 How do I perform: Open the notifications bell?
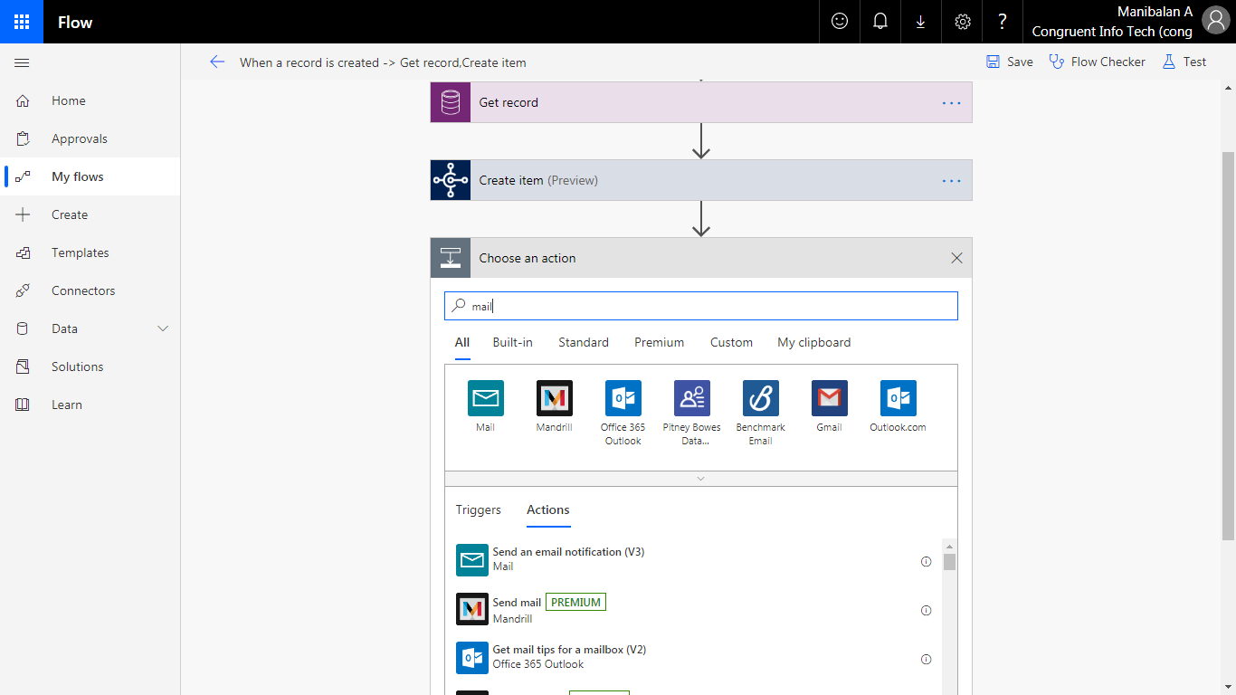click(880, 22)
